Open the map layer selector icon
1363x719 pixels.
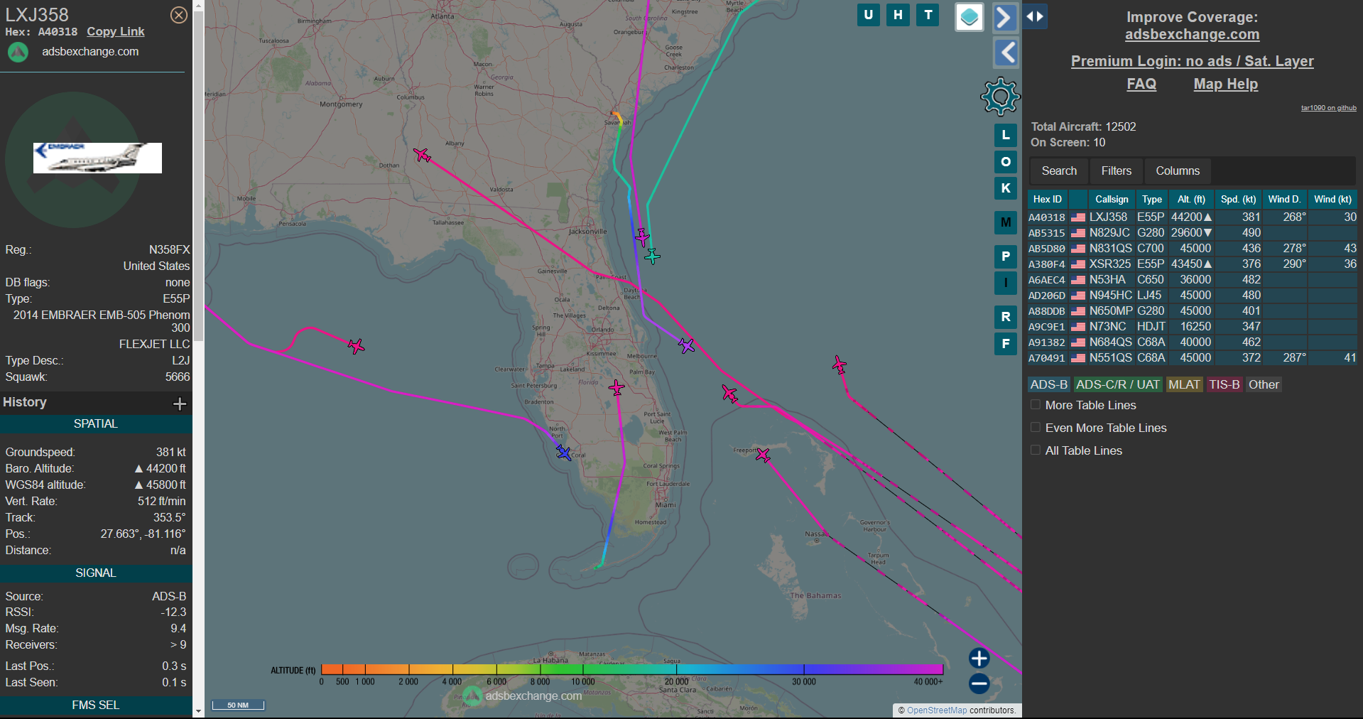(x=969, y=17)
